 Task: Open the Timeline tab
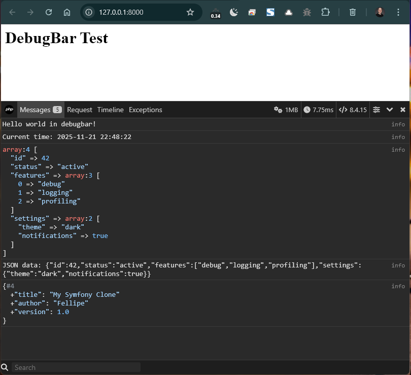pyautogui.click(x=110, y=110)
